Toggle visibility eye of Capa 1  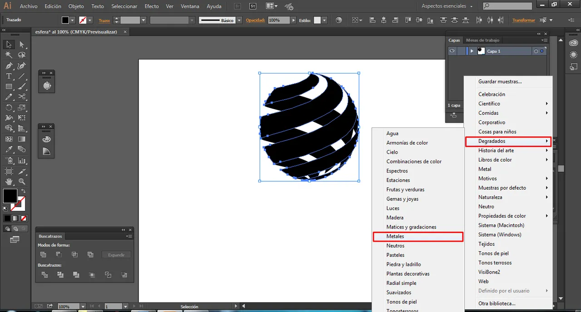pos(452,51)
